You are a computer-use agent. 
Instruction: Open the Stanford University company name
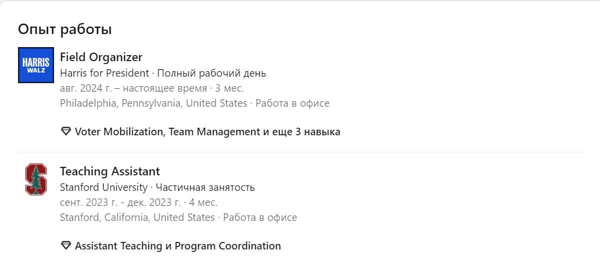pyautogui.click(x=104, y=187)
